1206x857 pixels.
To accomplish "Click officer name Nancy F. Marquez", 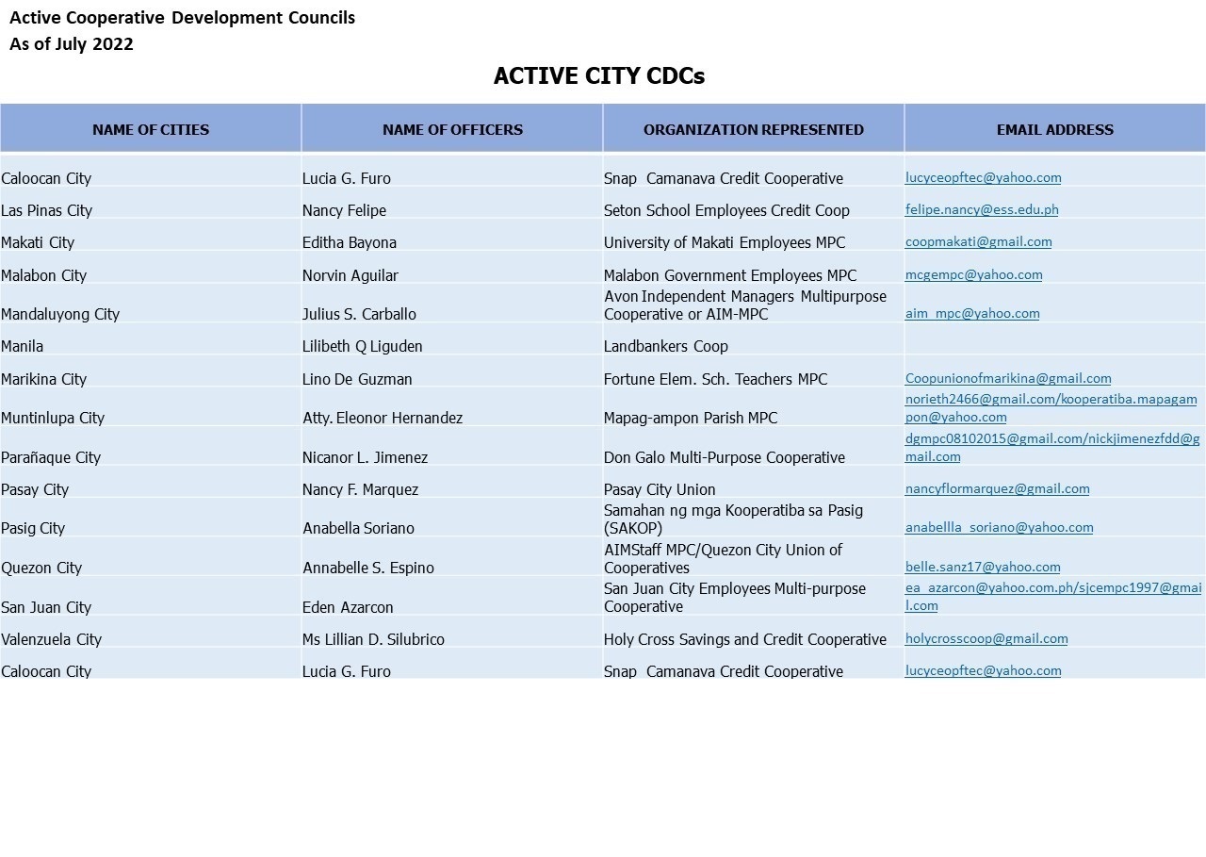I will pos(360,489).
